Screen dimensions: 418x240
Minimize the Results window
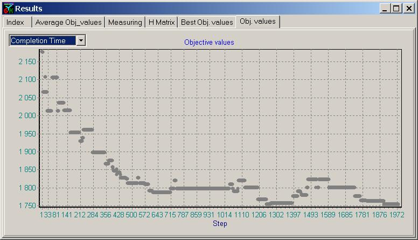pyautogui.click(x=385, y=9)
